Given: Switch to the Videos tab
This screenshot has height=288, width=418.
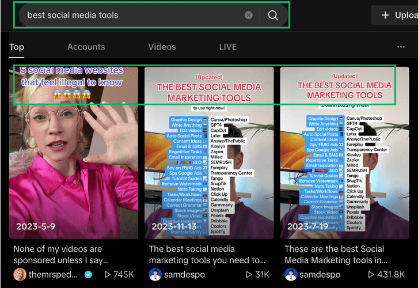Looking at the screenshot, I should coord(162,47).
